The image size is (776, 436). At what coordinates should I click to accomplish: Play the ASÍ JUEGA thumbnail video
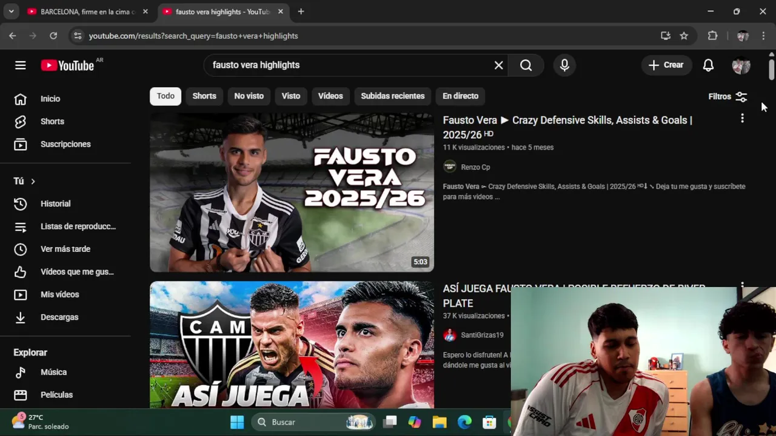point(292,345)
